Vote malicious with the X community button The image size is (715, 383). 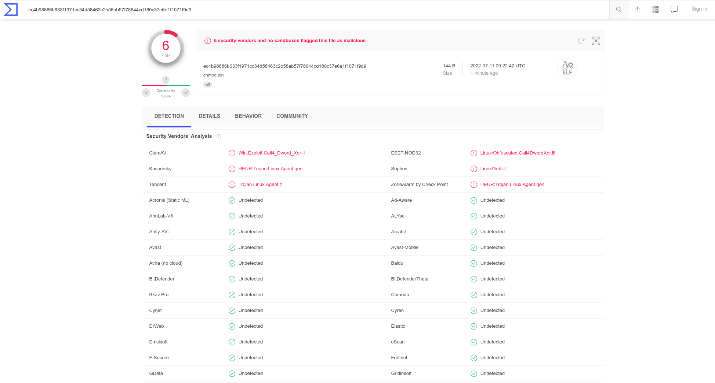coord(146,93)
